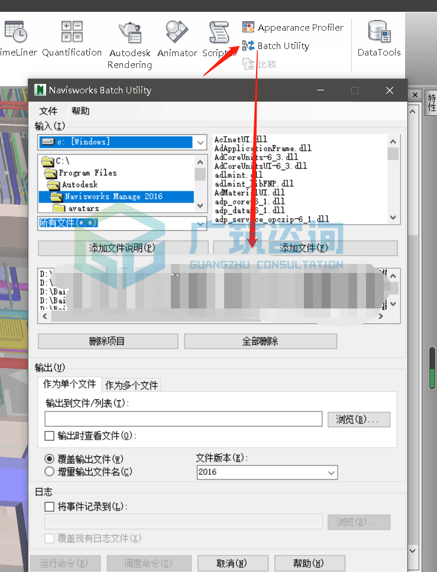
Task: Click 添加文件说明 button
Action: [x=122, y=248]
